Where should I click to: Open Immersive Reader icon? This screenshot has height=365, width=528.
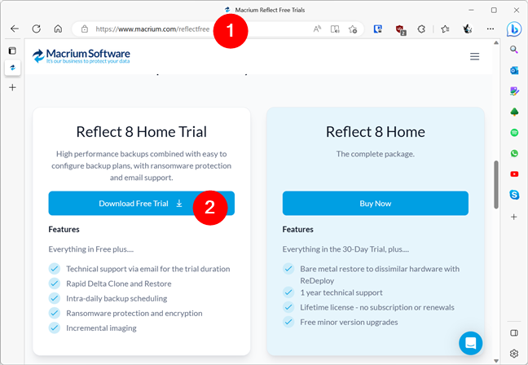pyautogui.click(x=335, y=29)
